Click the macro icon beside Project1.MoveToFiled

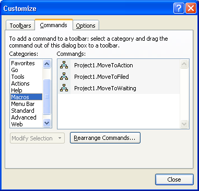tap(64, 77)
